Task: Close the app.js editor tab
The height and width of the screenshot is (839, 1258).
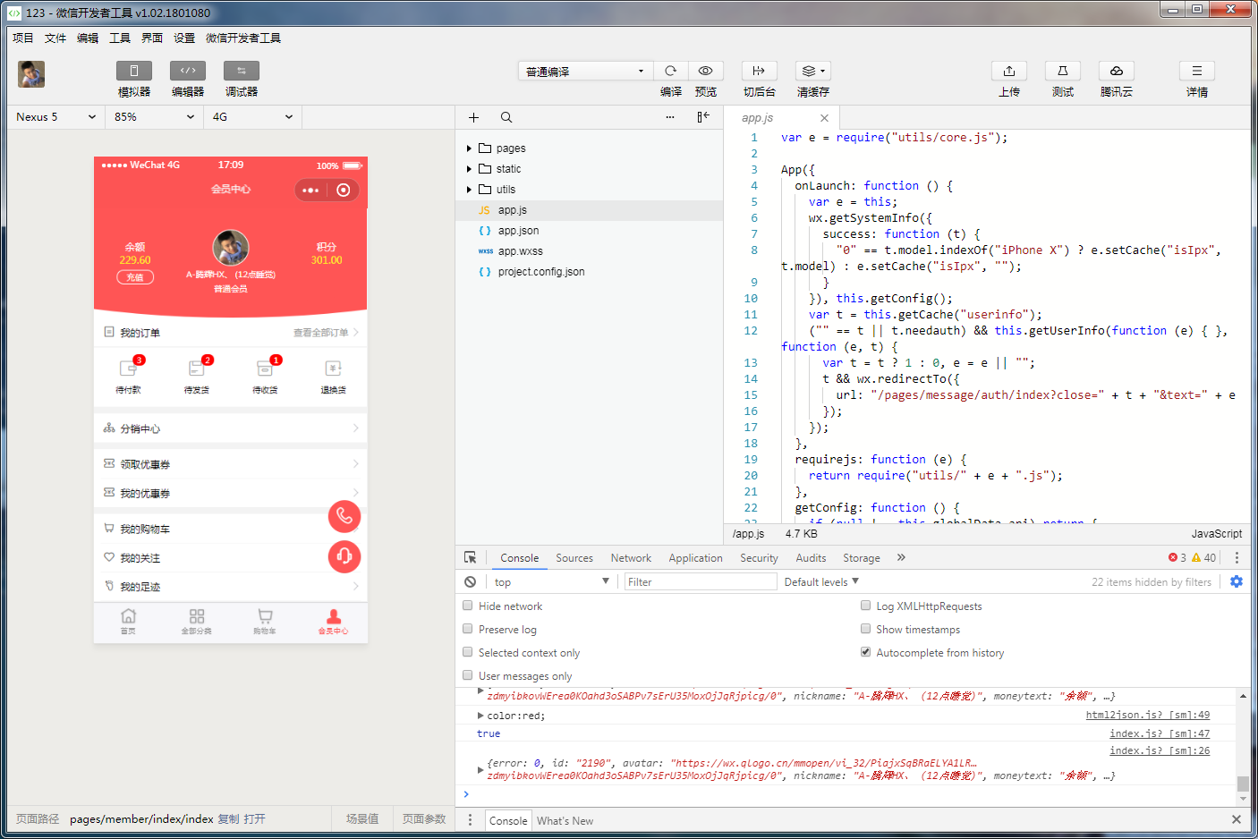Action: (x=824, y=118)
